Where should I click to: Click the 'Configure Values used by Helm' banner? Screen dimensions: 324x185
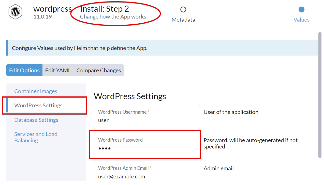pos(162,48)
